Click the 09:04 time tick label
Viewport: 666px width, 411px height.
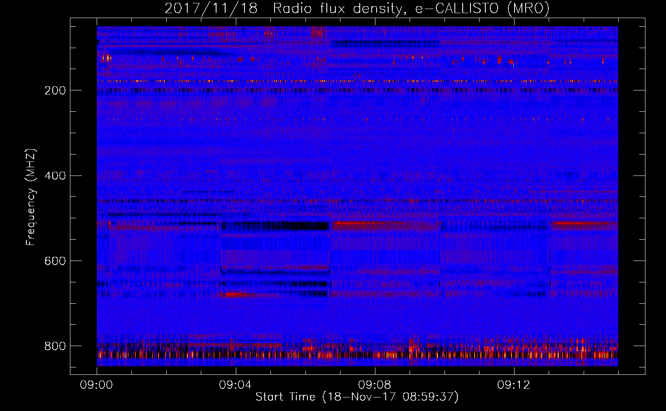click(x=235, y=385)
